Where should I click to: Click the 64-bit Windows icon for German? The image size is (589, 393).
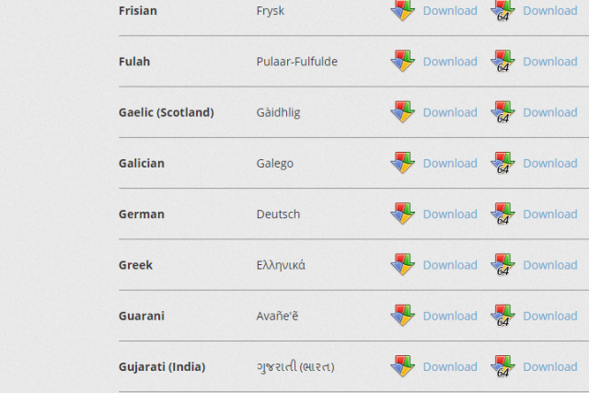[x=502, y=214]
